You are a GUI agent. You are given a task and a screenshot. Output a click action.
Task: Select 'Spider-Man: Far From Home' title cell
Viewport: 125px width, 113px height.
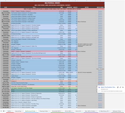click(x=34, y=69)
